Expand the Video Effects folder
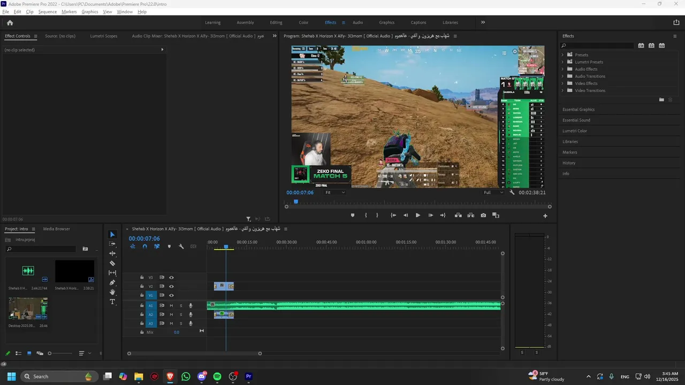Image resolution: width=685 pixels, height=385 pixels. [562, 83]
